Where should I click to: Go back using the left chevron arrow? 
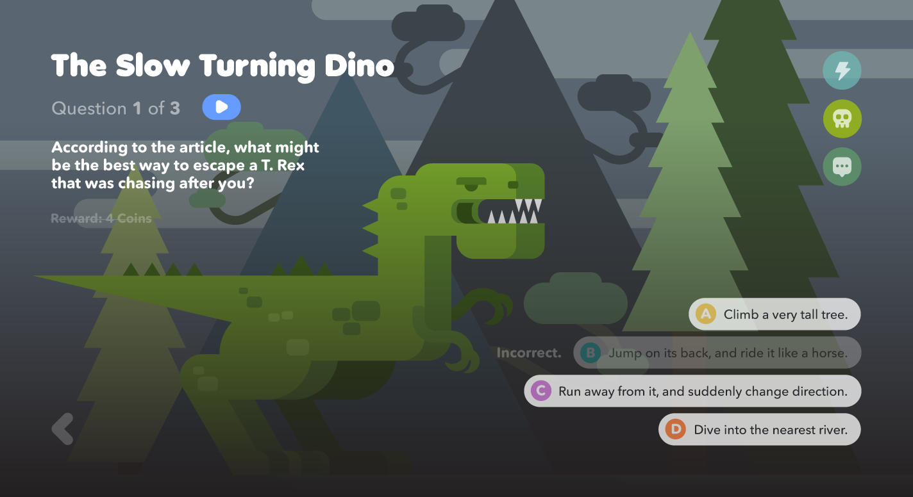pyautogui.click(x=63, y=428)
